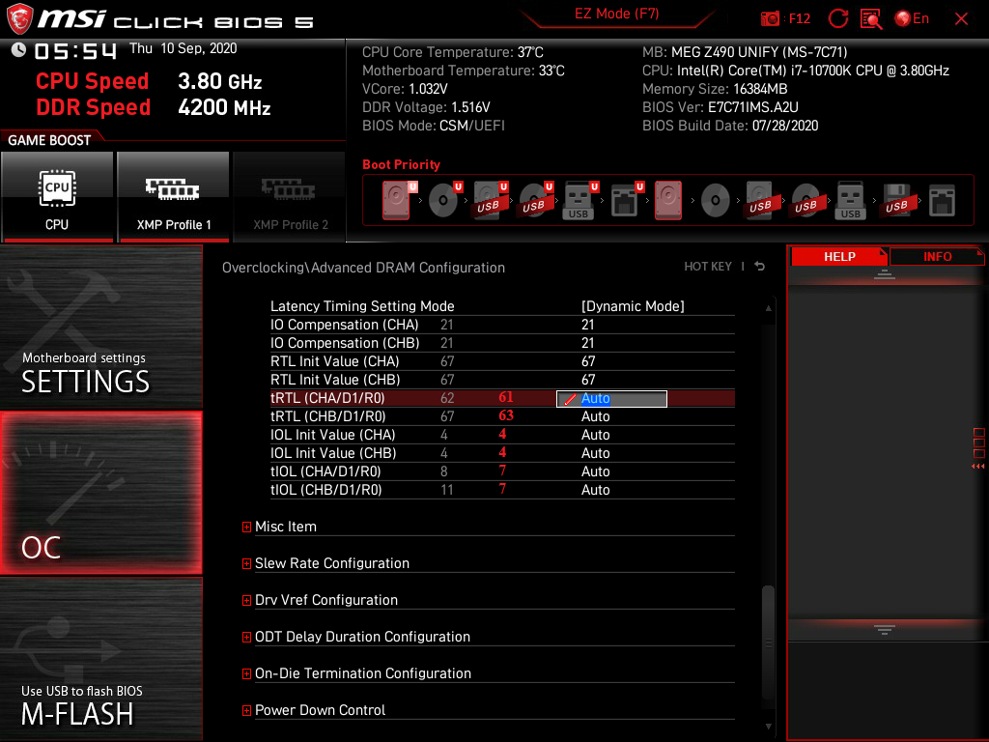Select the first UEFI optical disc boot icon
Screen dimensions: 989x742
pos(443,201)
